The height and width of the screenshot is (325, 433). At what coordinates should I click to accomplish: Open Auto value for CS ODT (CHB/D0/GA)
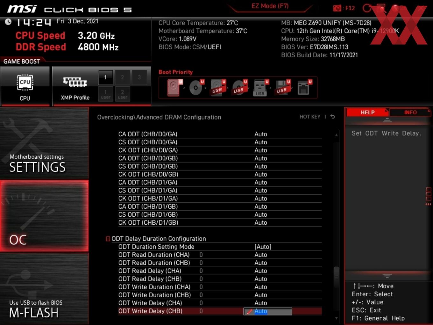tap(260, 142)
